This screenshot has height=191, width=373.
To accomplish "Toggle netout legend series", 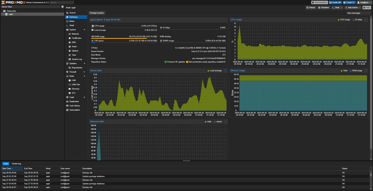I will tap(218, 122).
